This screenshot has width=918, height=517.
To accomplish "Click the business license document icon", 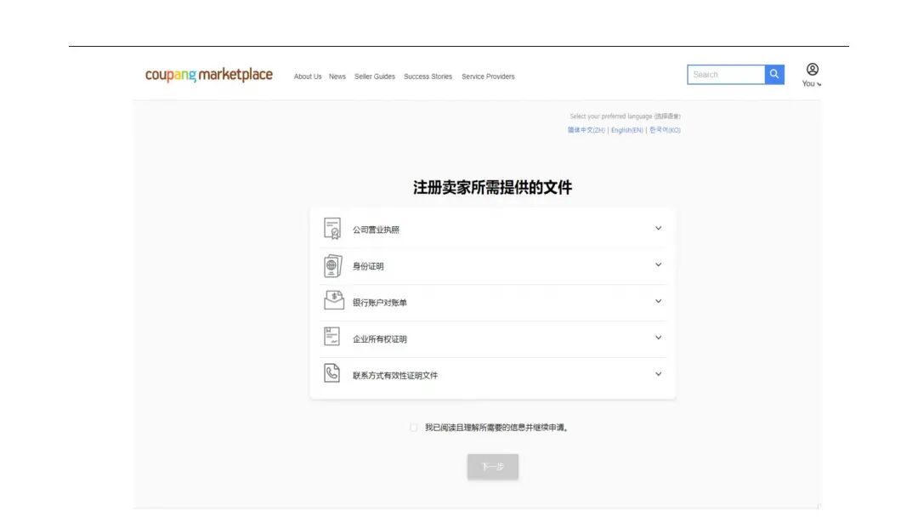I will pos(331,229).
